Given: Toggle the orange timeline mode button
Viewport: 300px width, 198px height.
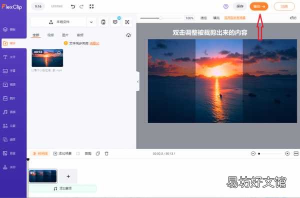Looking at the screenshot, I should coord(40,154).
